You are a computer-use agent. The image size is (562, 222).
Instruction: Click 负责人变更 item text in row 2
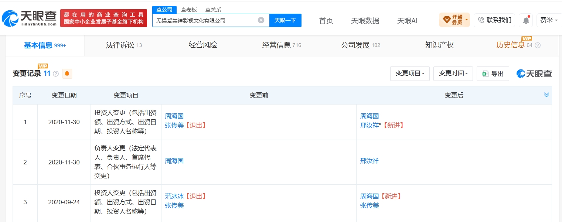tap(126, 162)
